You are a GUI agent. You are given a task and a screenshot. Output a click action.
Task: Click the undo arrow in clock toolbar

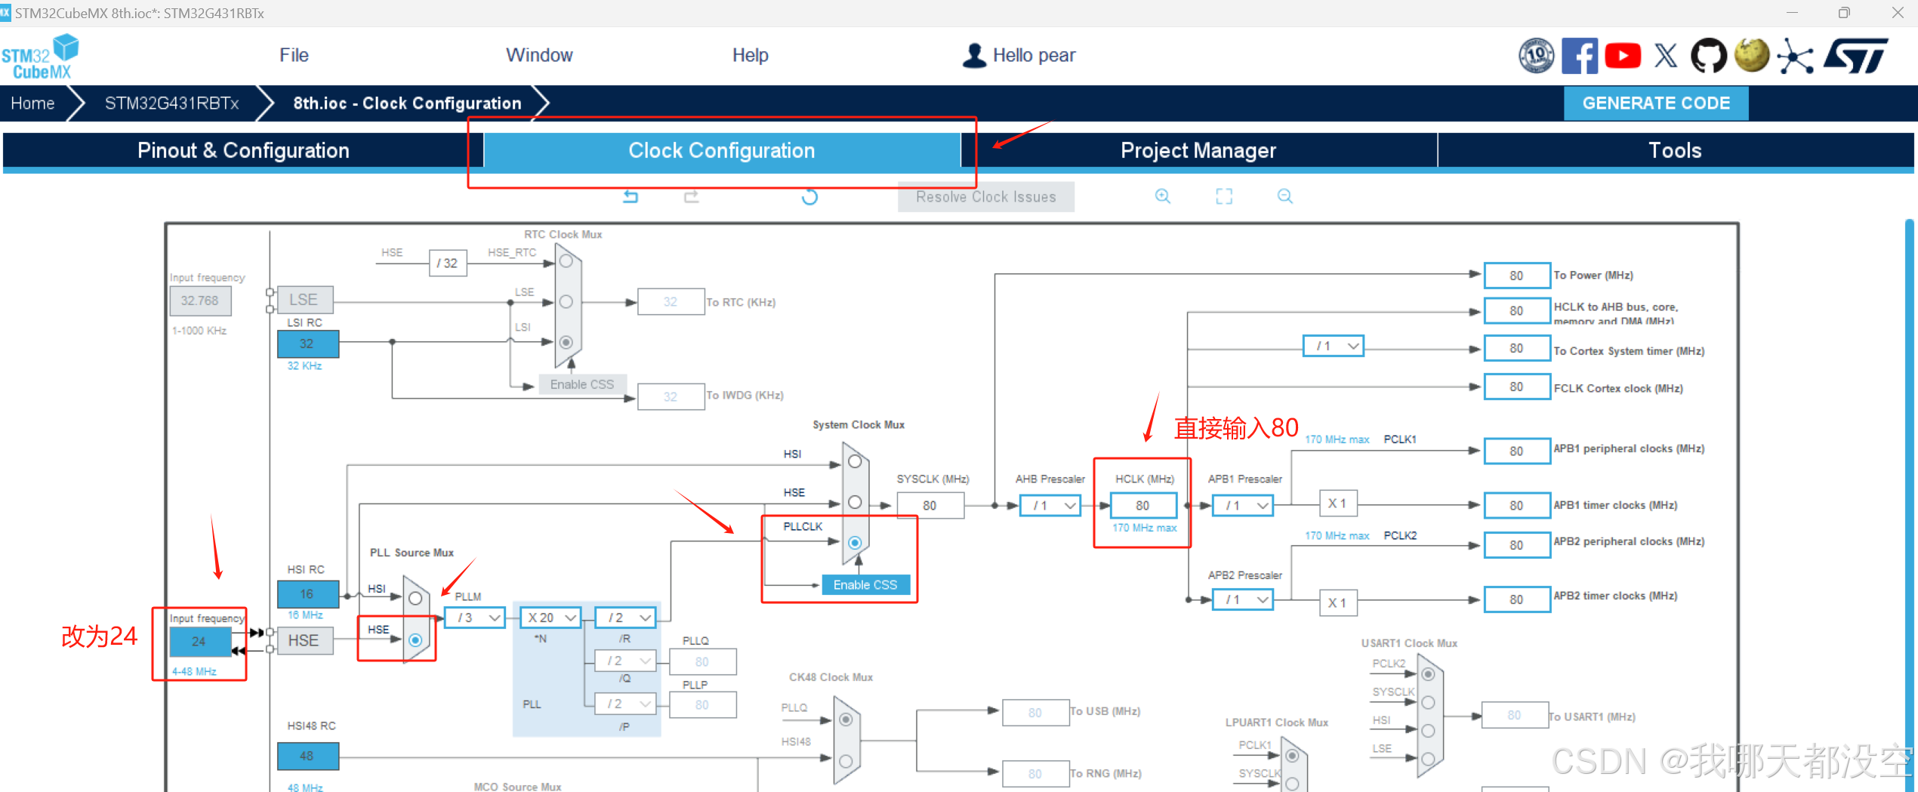pyautogui.click(x=631, y=196)
